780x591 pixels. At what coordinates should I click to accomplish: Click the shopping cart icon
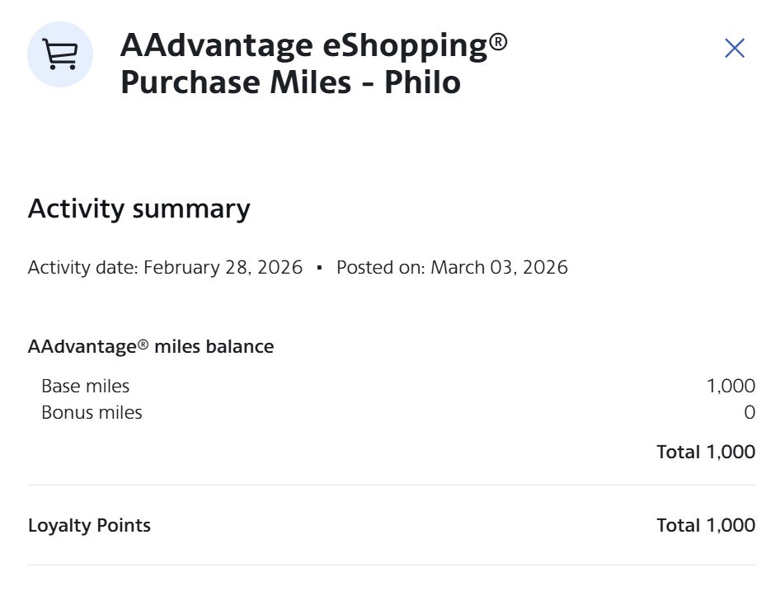click(x=60, y=55)
